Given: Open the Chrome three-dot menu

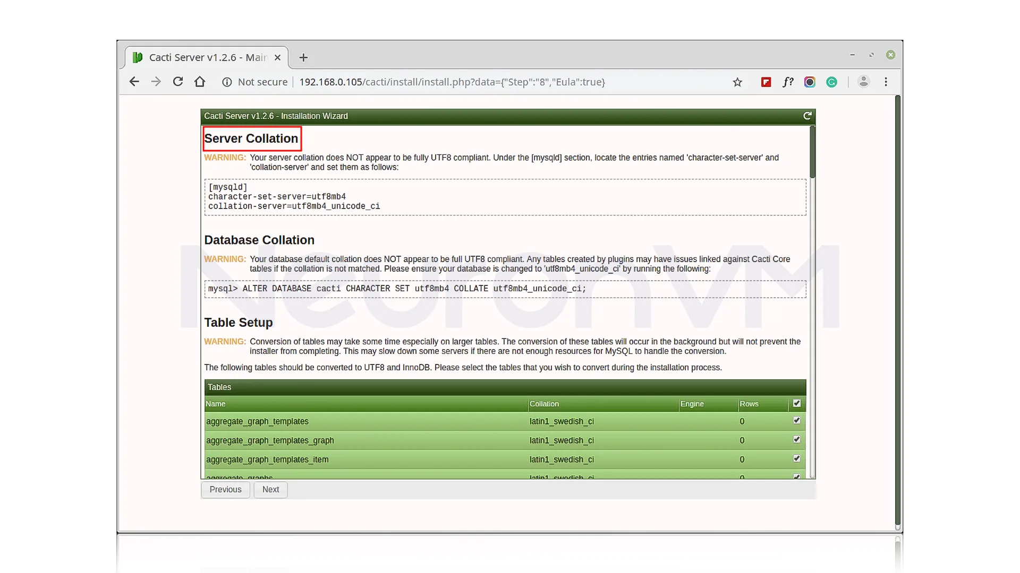Looking at the screenshot, I should pyautogui.click(x=886, y=82).
